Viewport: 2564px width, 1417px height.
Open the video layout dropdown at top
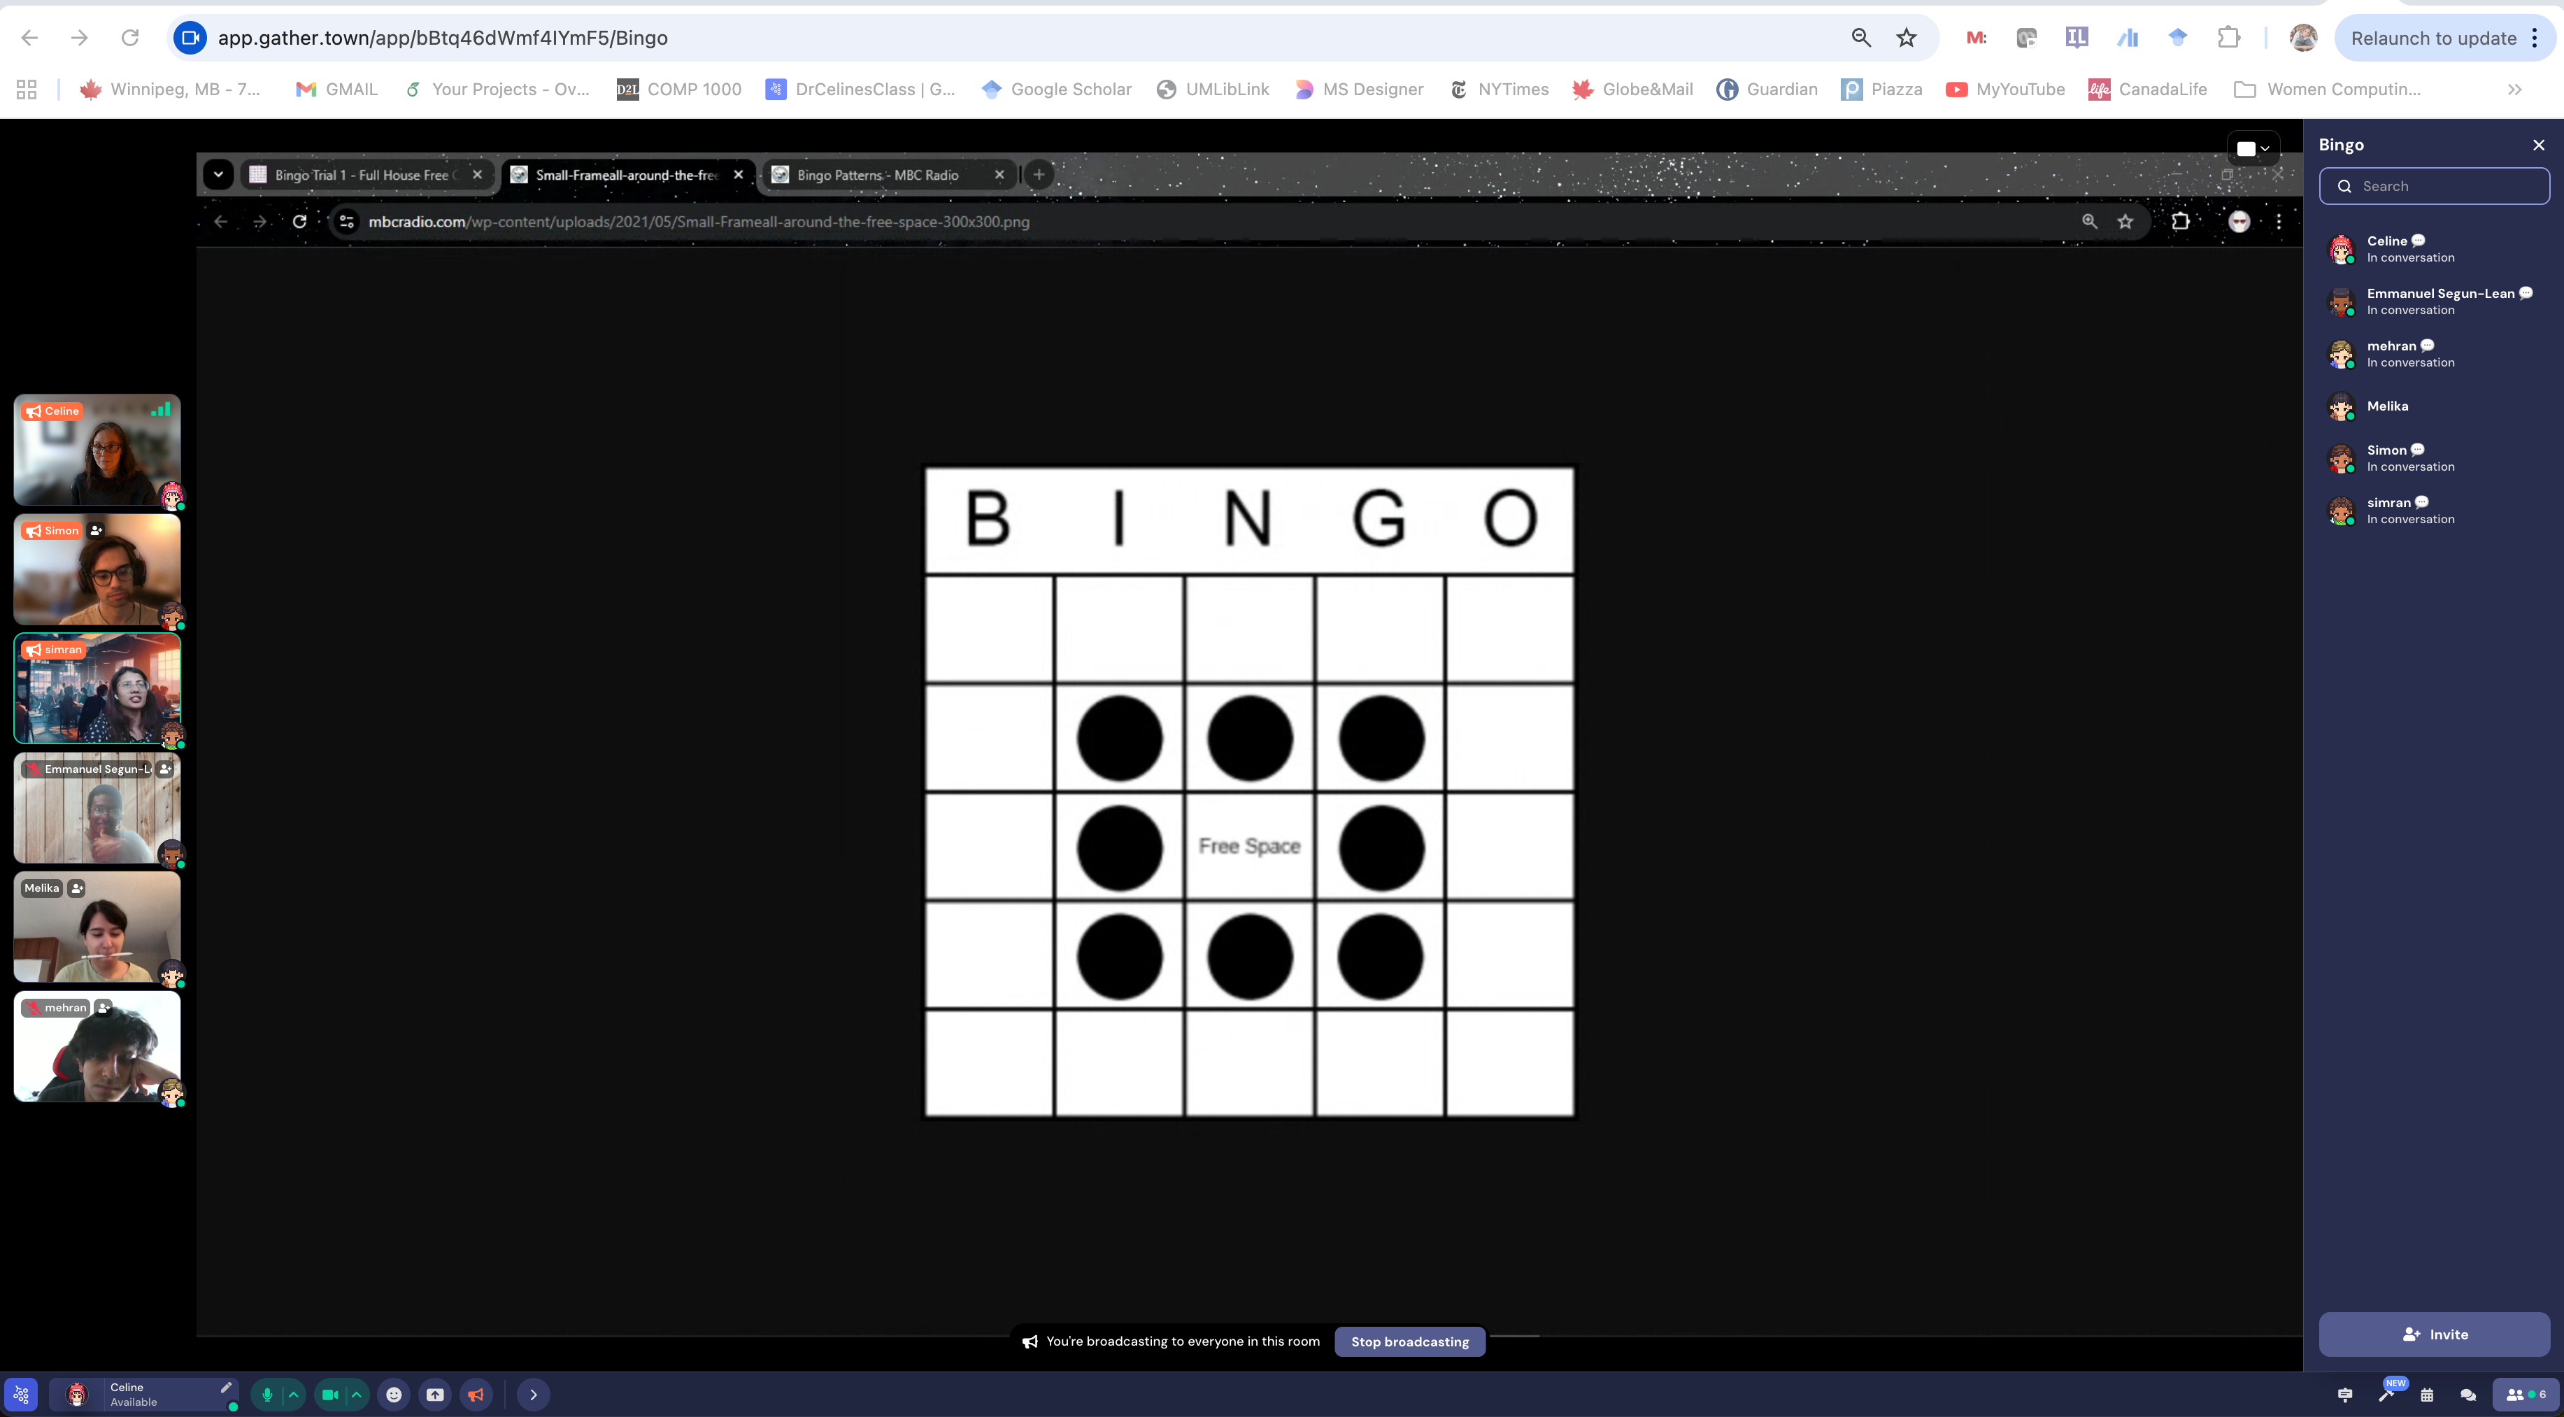[2253, 148]
